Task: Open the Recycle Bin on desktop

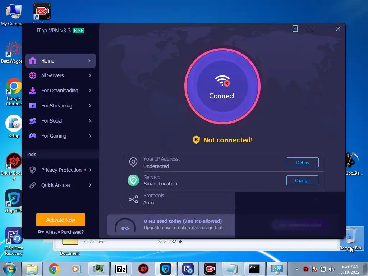Action: pos(351,239)
